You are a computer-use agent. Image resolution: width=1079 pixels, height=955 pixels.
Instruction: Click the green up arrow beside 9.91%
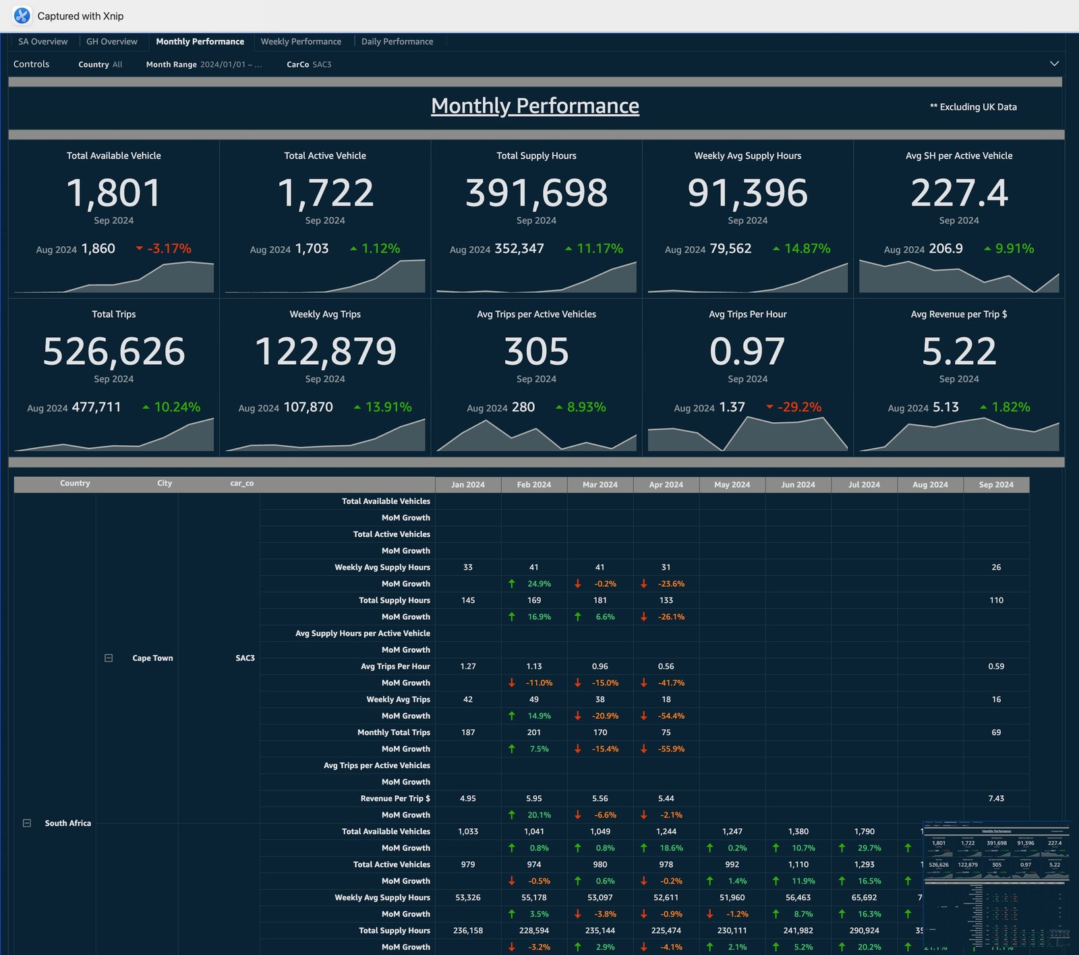coord(987,249)
